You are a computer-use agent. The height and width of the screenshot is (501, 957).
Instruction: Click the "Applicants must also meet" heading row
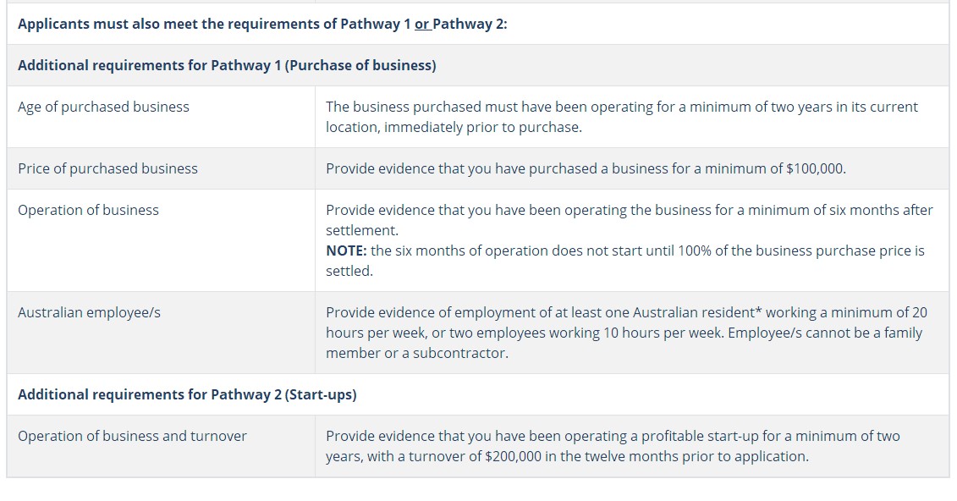[478, 24]
